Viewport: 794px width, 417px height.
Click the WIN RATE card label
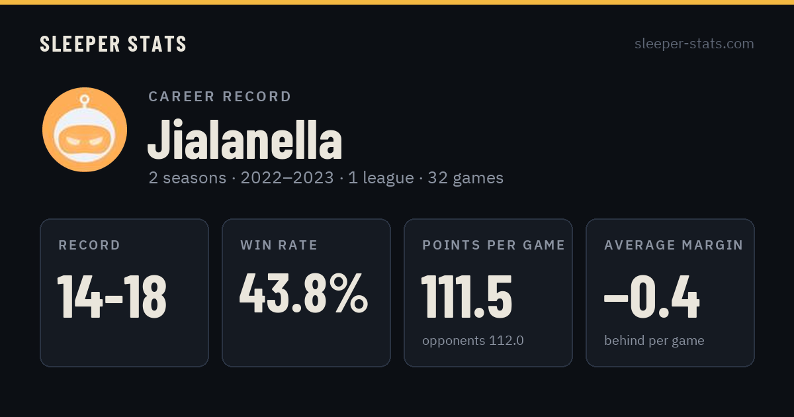pyautogui.click(x=279, y=246)
